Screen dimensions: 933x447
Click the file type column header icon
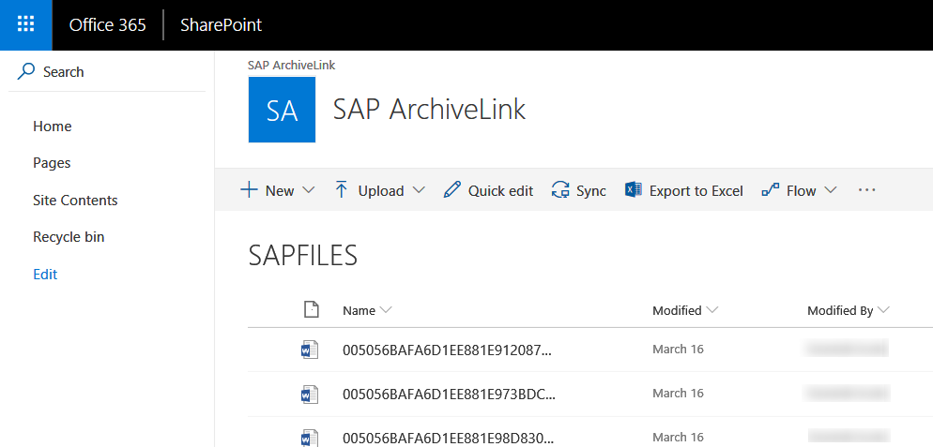pyautogui.click(x=312, y=310)
